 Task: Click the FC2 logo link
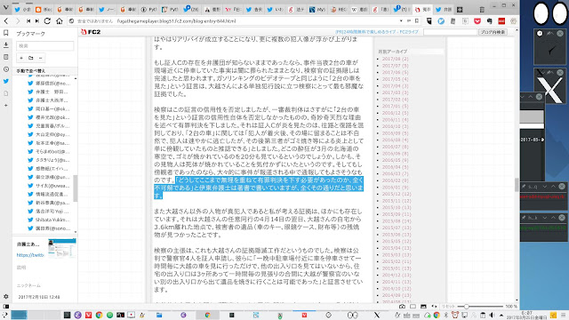pos(91,32)
